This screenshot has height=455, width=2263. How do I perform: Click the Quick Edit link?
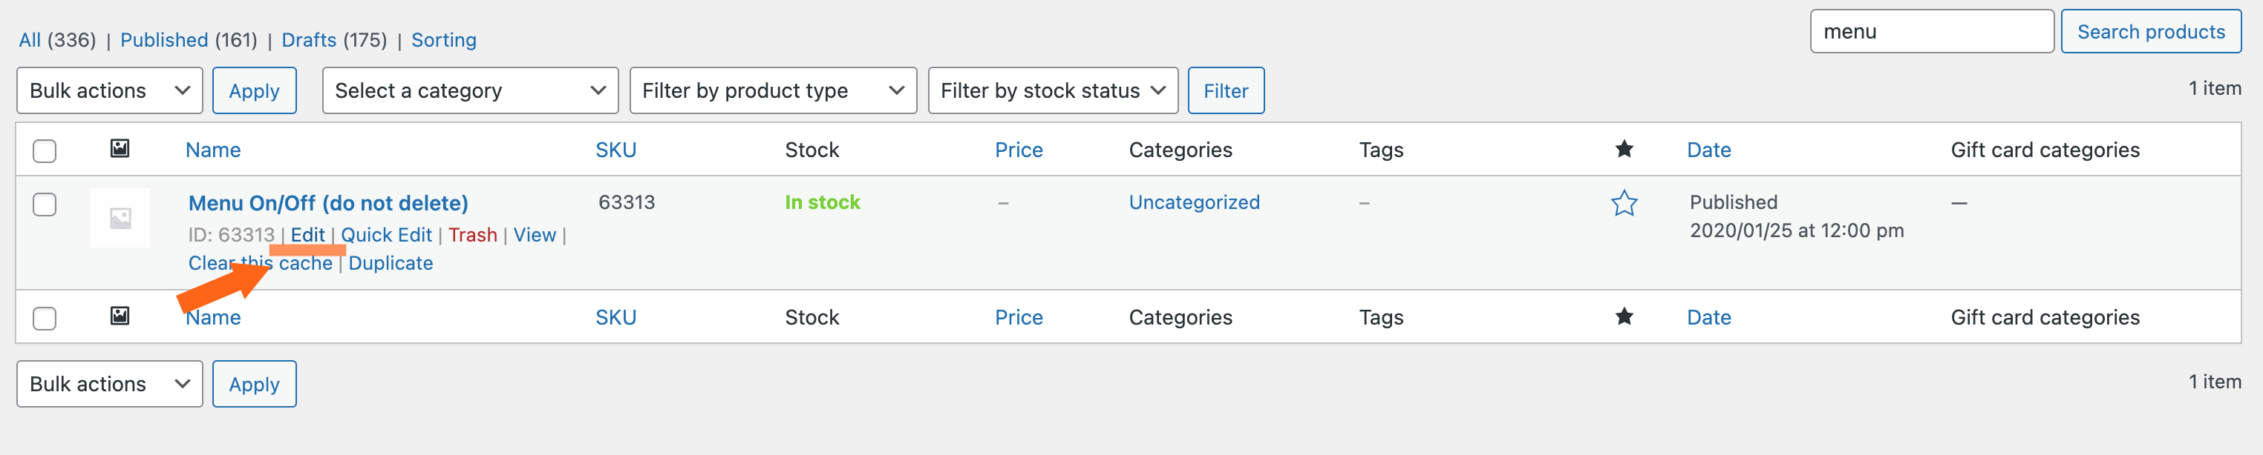point(387,235)
